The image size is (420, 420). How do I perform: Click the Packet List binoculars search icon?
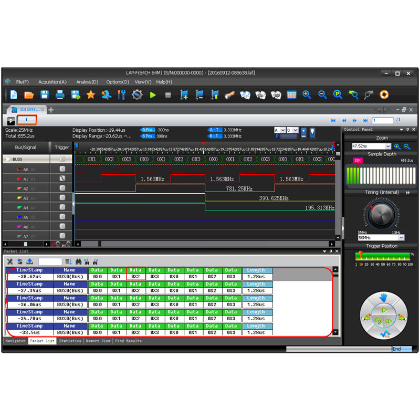click(78, 261)
